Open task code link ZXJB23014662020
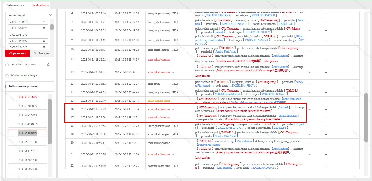 pos(257,40)
